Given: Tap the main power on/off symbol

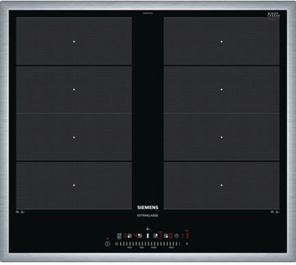Looking at the screenshot, I should pos(107,244).
